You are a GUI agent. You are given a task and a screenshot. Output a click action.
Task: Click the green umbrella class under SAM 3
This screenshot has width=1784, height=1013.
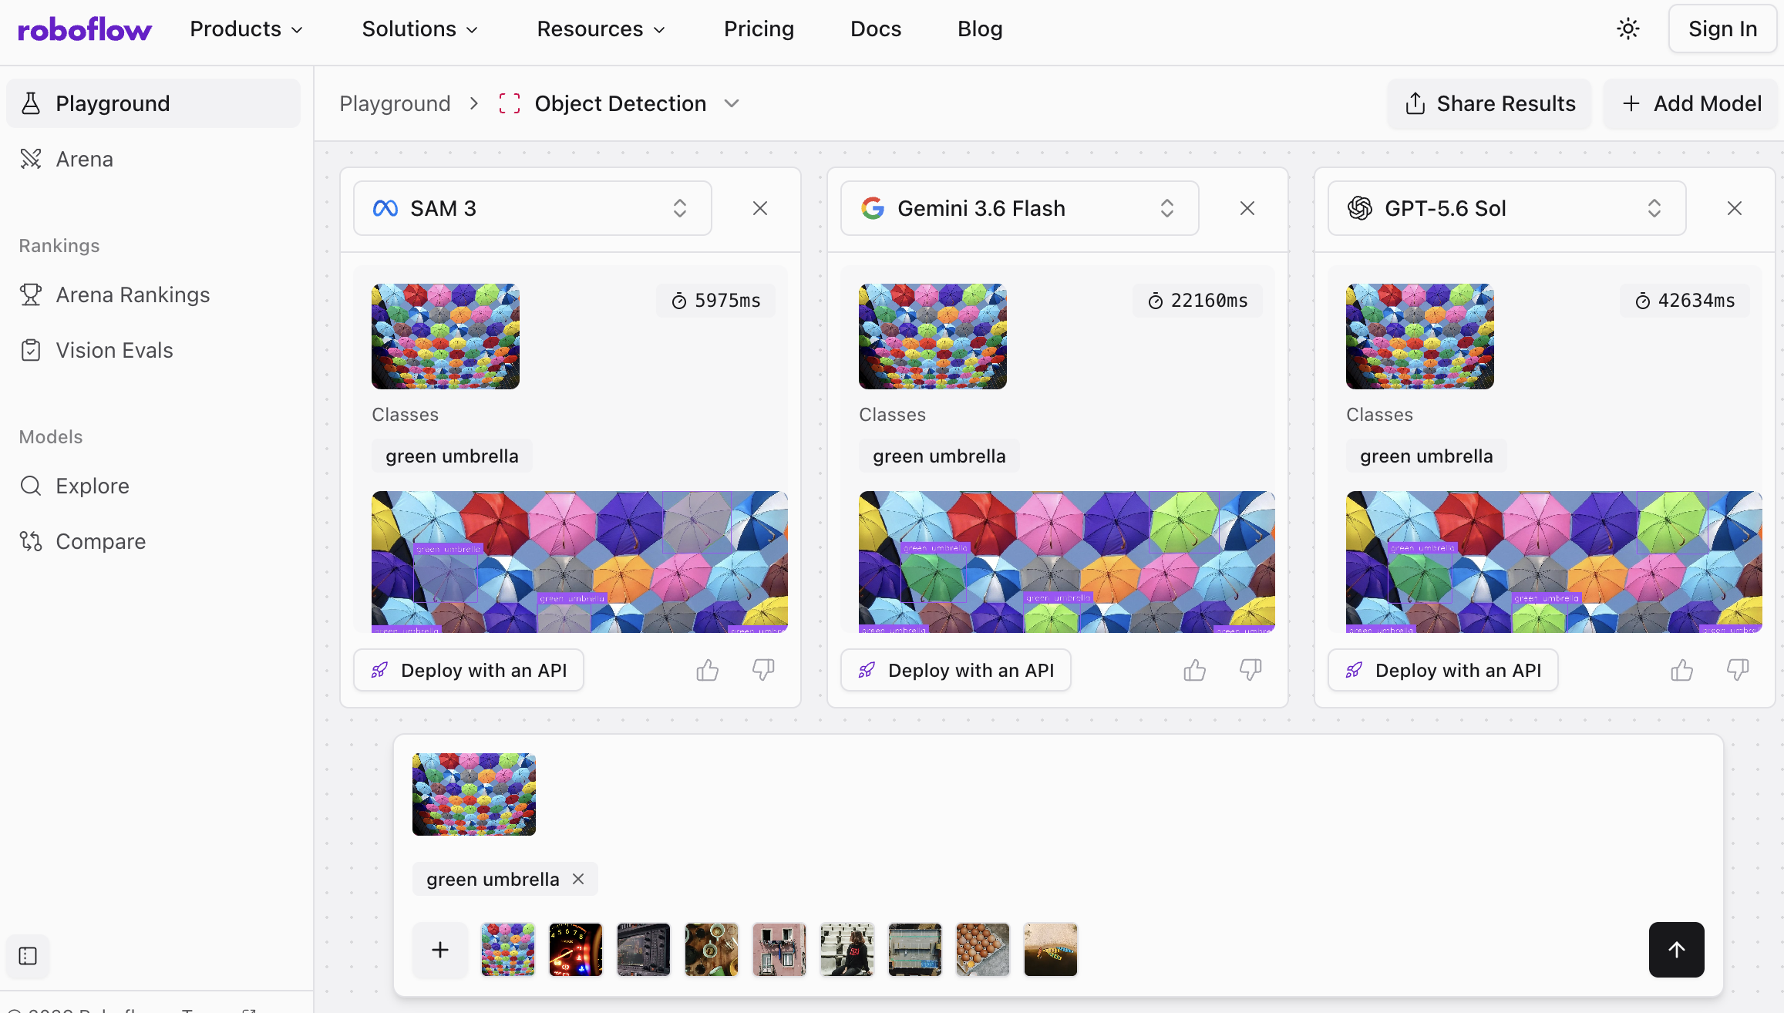[452, 456]
